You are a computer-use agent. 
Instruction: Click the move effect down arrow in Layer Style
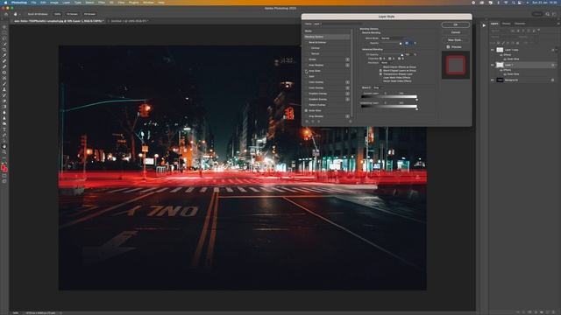[318, 122]
